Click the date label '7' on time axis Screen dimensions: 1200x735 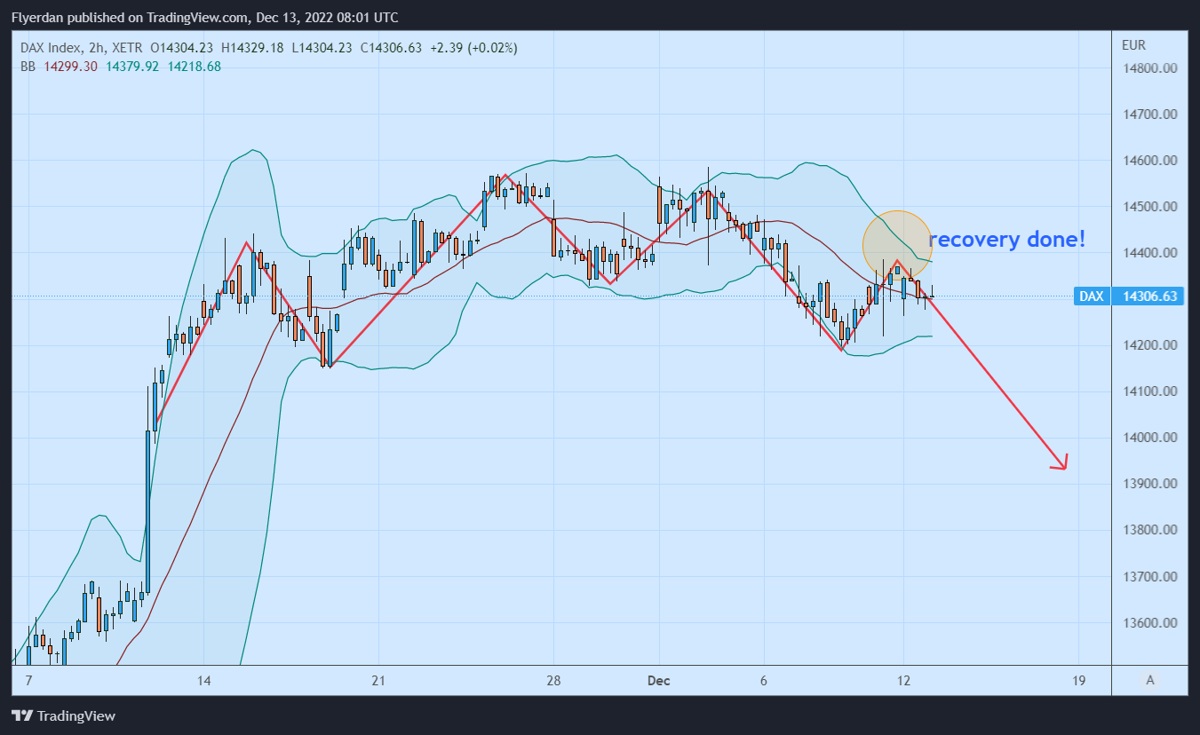click(x=28, y=681)
